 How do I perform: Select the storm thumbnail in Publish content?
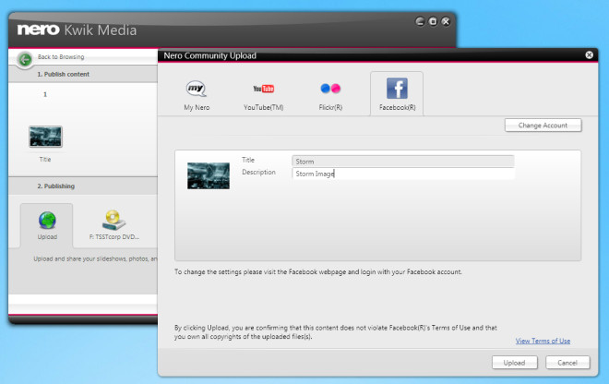(45, 137)
